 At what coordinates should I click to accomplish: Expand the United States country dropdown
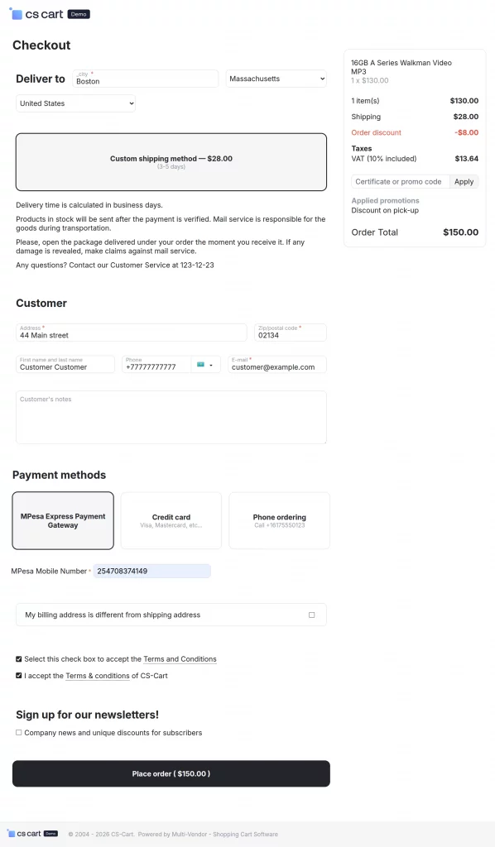tap(75, 103)
